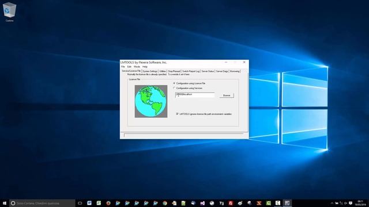The height and width of the screenshot is (207, 369).
Task: Click the license file path input field
Action: click(195, 94)
